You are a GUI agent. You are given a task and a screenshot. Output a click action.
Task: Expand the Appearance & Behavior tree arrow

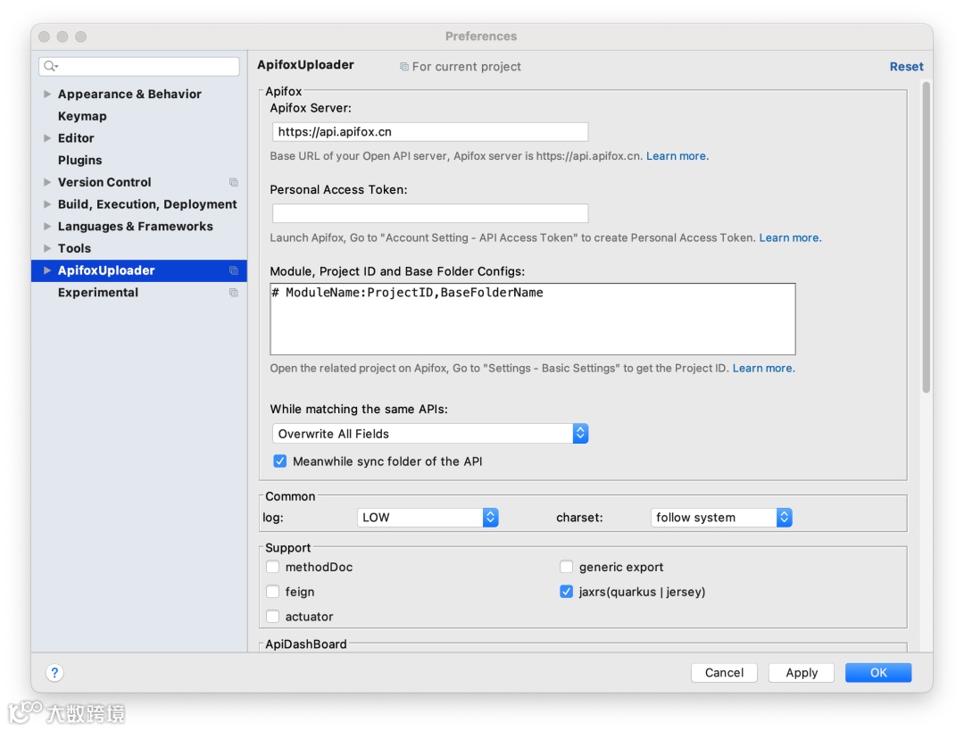point(47,94)
